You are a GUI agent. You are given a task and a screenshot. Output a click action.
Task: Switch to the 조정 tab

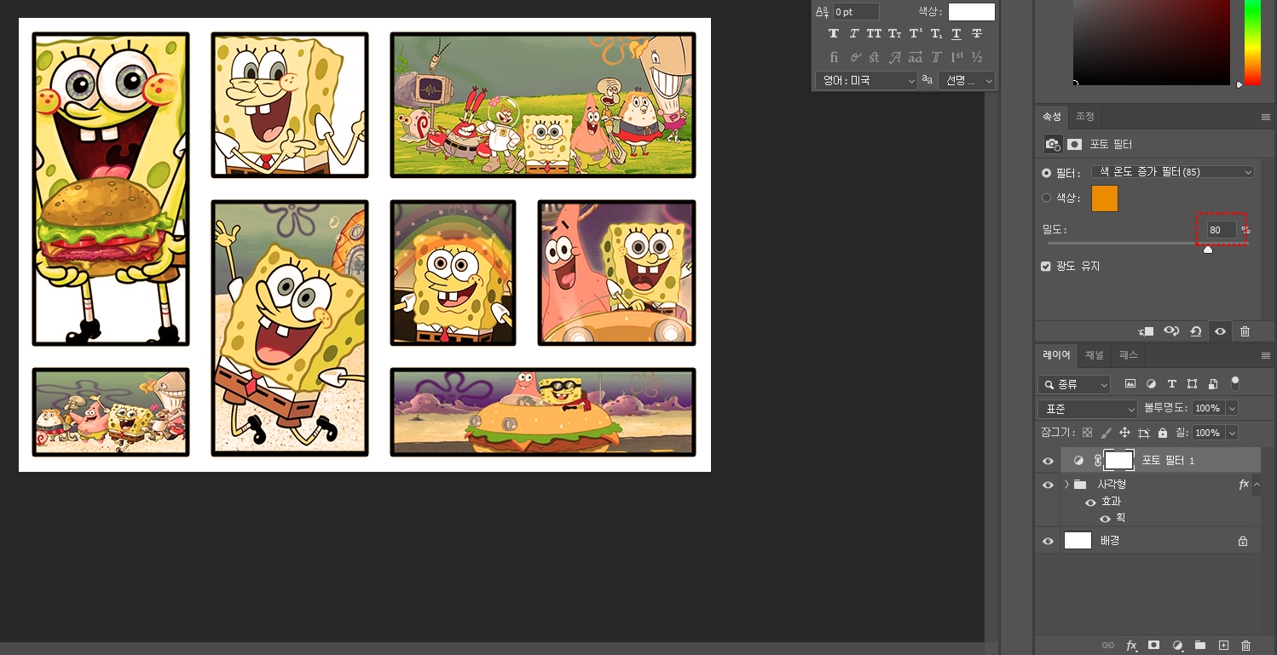[x=1084, y=116]
